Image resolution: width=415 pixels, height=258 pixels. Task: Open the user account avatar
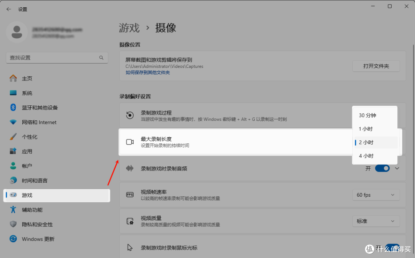click(x=17, y=32)
